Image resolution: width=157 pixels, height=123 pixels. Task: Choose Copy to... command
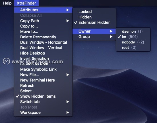(43, 26)
